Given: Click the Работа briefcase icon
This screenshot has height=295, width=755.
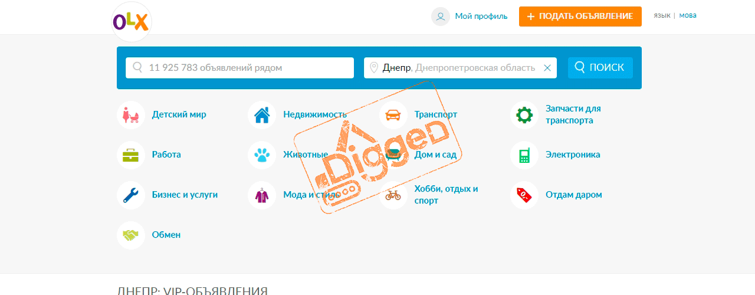Looking at the screenshot, I should [x=131, y=155].
